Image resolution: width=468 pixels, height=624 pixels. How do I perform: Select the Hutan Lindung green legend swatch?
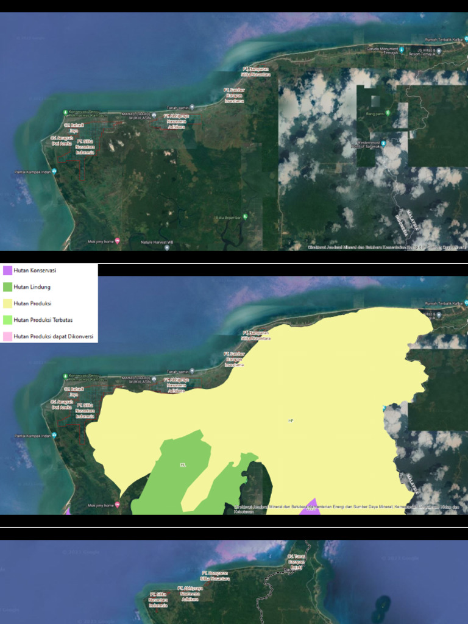tap(7, 287)
